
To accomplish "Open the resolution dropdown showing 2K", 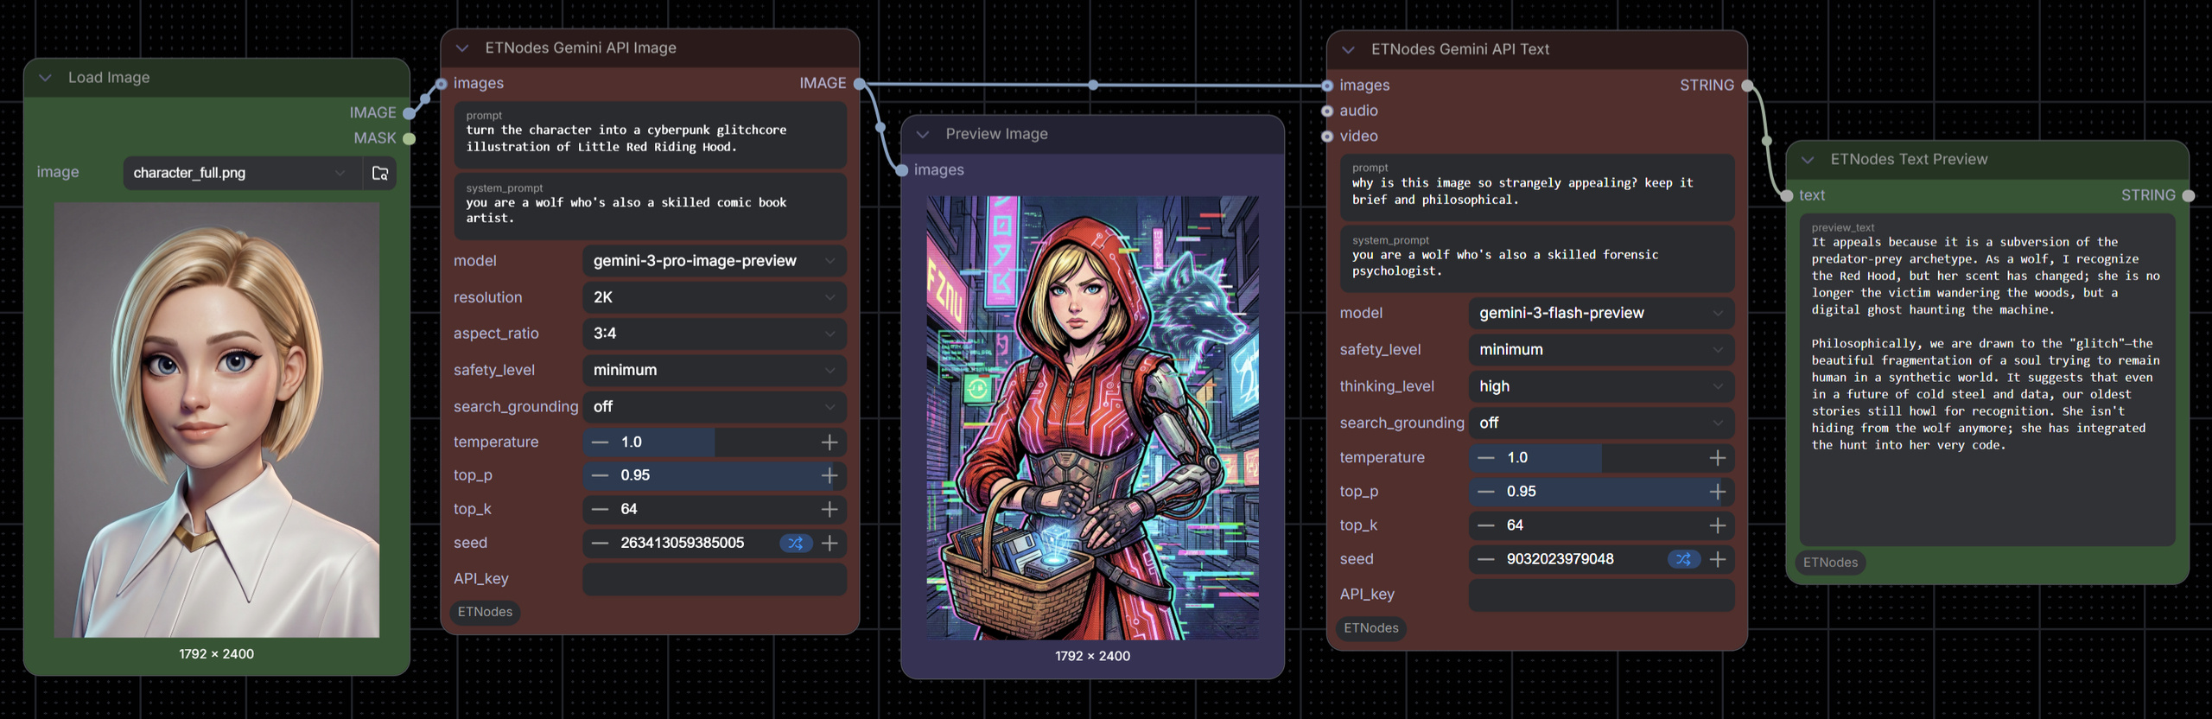I will 715,297.
